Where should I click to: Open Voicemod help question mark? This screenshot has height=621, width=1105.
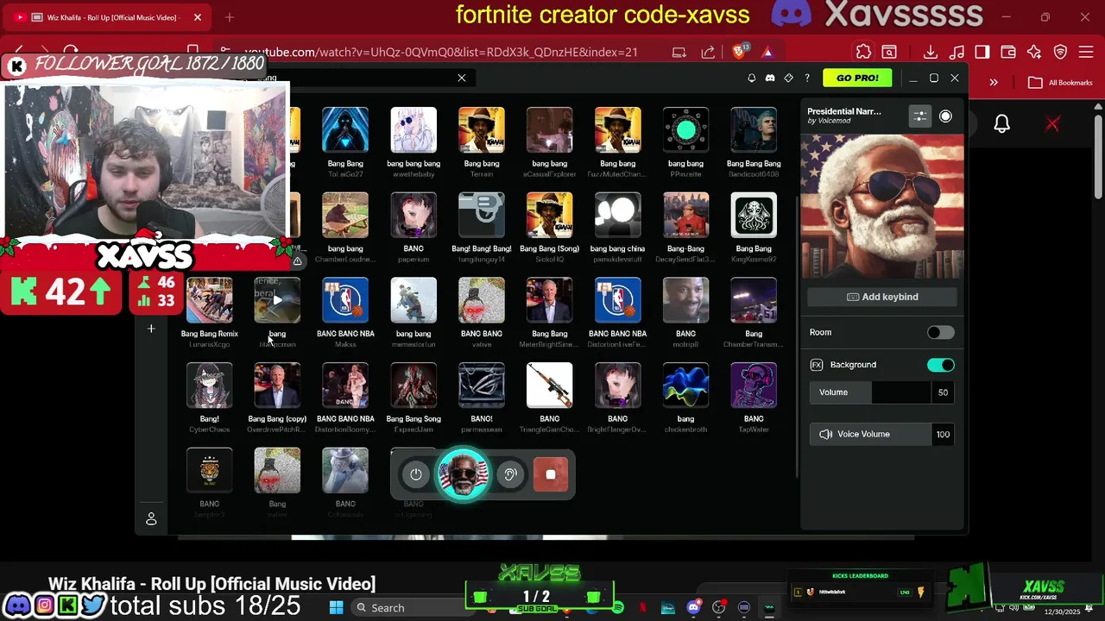[x=807, y=78]
